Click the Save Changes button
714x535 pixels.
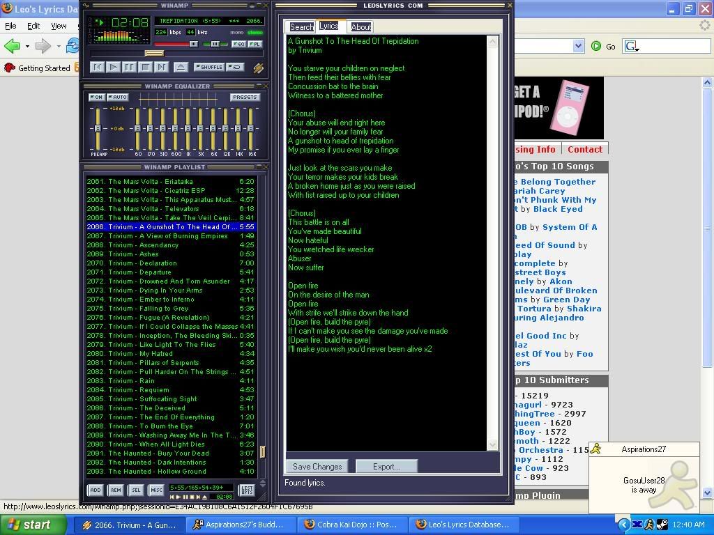tap(317, 466)
